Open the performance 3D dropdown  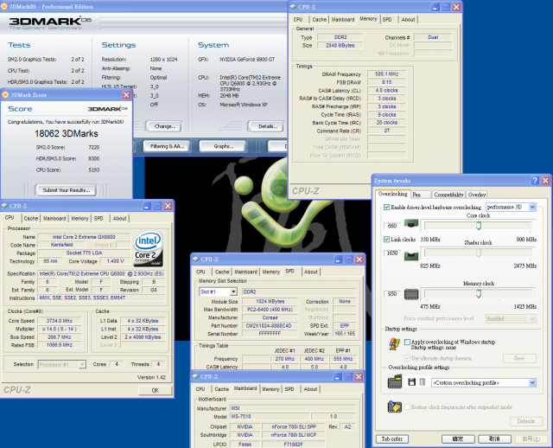click(511, 208)
